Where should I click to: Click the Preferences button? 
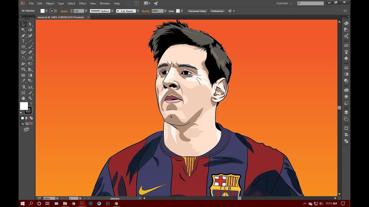[x=217, y=11]
